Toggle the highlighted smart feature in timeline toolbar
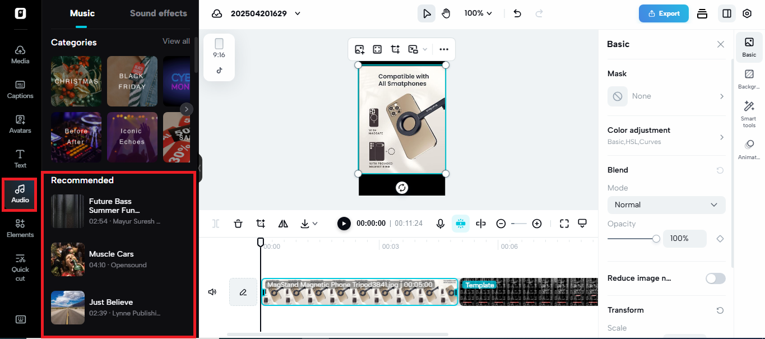Image resolution: width=765 pixels, height=339 pixels. (x=460, y=223)
